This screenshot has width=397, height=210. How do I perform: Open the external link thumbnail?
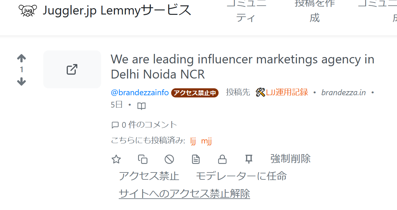point(72,69)
